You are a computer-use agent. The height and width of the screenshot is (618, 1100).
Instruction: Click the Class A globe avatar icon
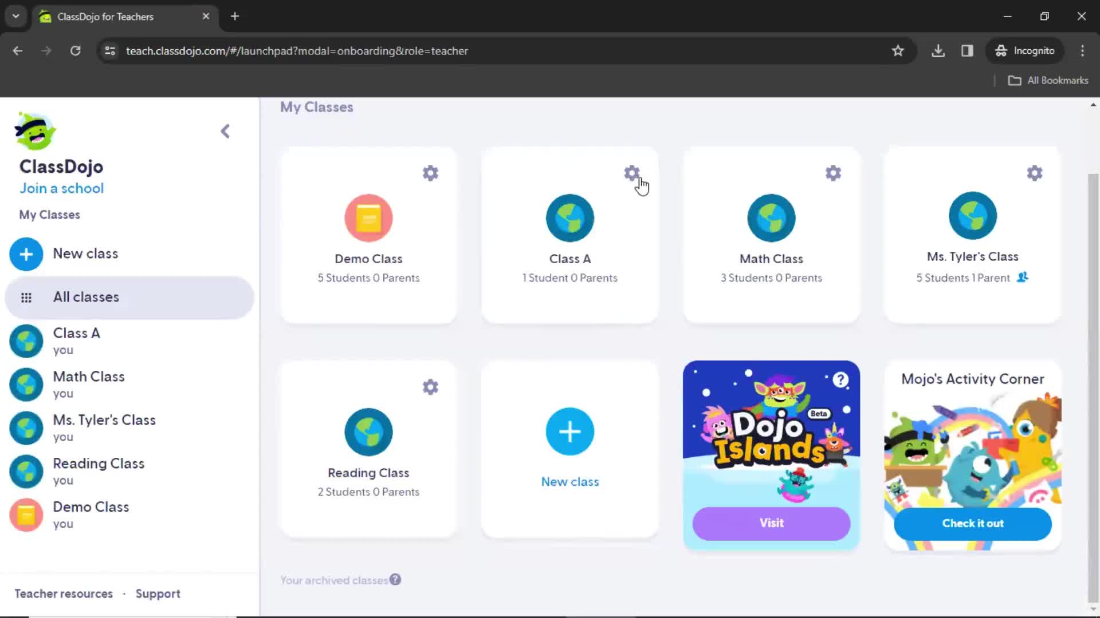pos(569,217)
